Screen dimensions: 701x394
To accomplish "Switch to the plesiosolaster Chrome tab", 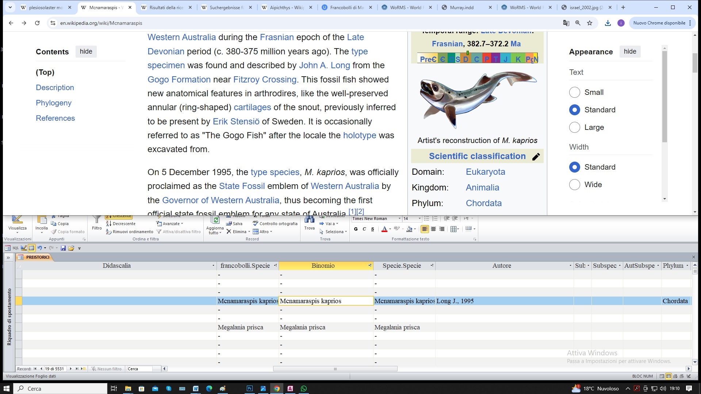I will click(46, 7).
